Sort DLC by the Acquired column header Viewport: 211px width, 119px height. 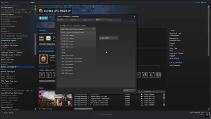[149, 92]
